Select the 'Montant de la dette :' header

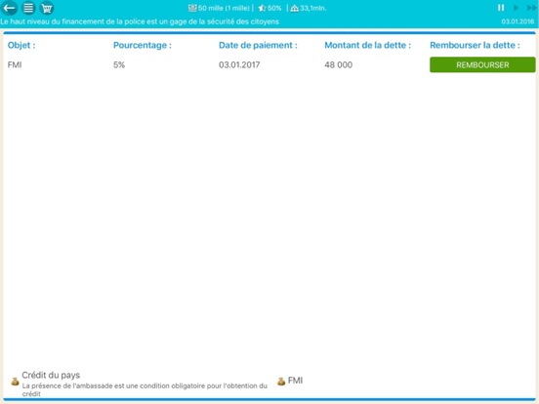click(367, 45)
